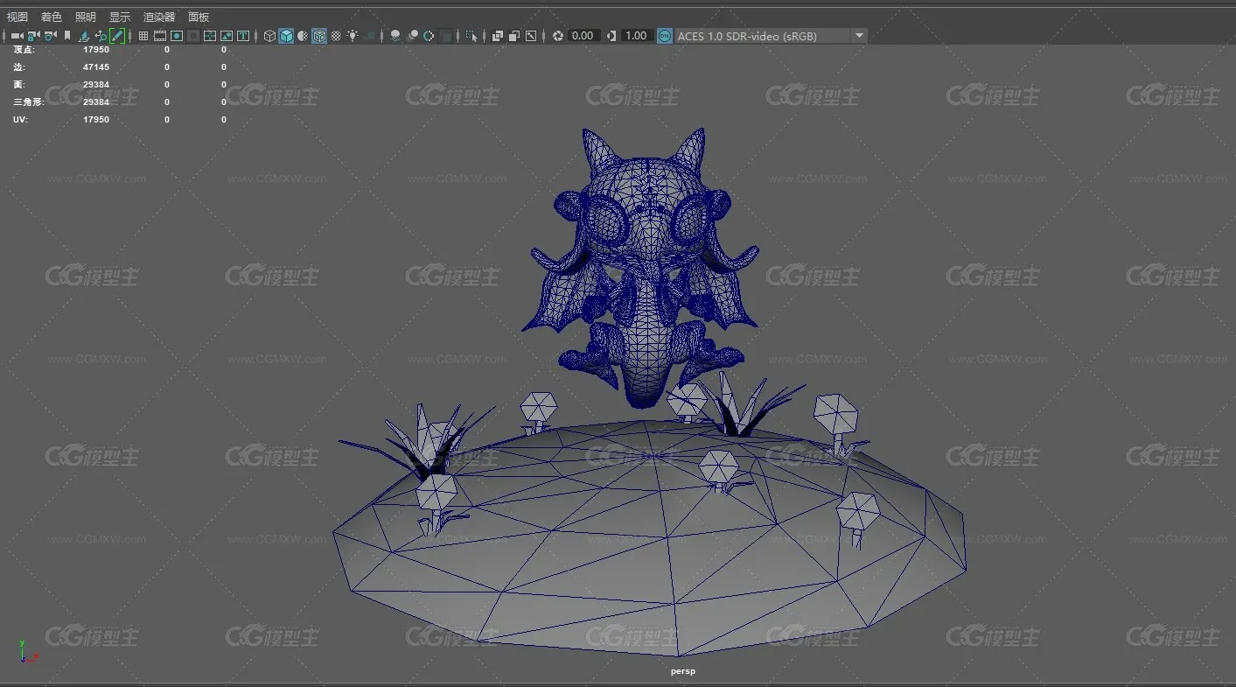Viewport: 1236px width, 687px height.
Task: Click the Select Camera icon
Action: pos(17,36)
